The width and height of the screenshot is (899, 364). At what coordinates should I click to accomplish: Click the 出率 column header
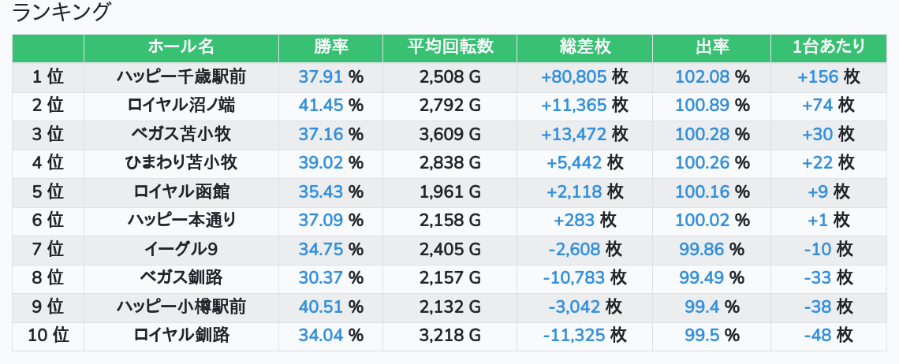pos(712,47)
